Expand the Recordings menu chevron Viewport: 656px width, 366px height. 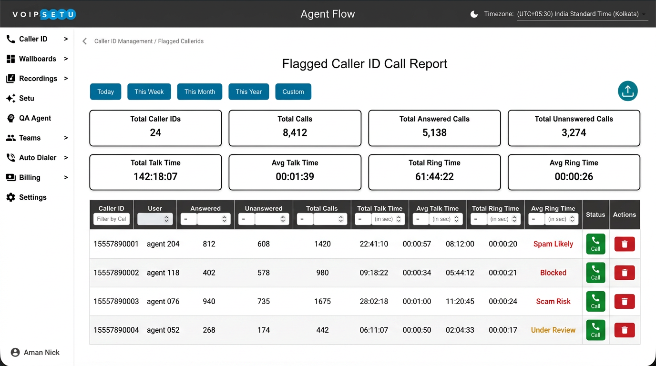pos(66,78)
